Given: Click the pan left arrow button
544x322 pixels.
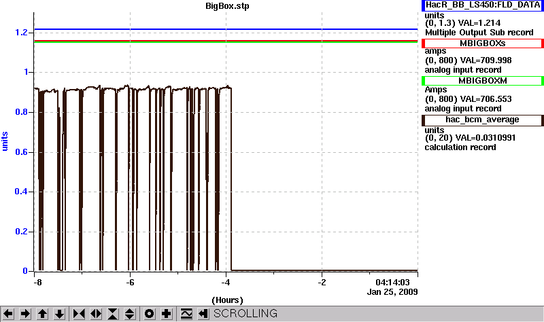Looking at the screenshot, I should [x=8, y=314].
